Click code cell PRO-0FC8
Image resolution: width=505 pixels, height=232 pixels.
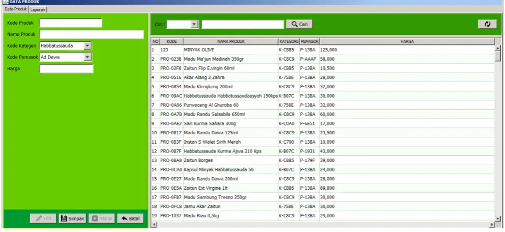pyautogui.click(x=171, y=206)
